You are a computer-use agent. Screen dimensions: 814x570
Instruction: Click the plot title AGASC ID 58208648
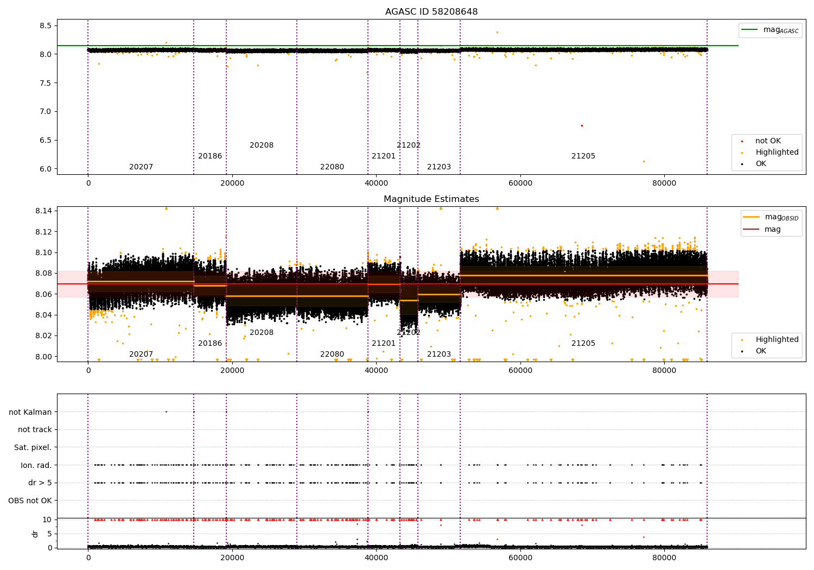point(431,12)
